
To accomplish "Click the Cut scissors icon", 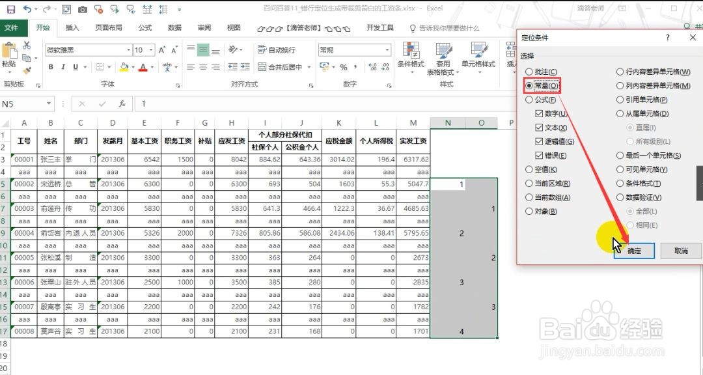I will click(x=27, y=45).
